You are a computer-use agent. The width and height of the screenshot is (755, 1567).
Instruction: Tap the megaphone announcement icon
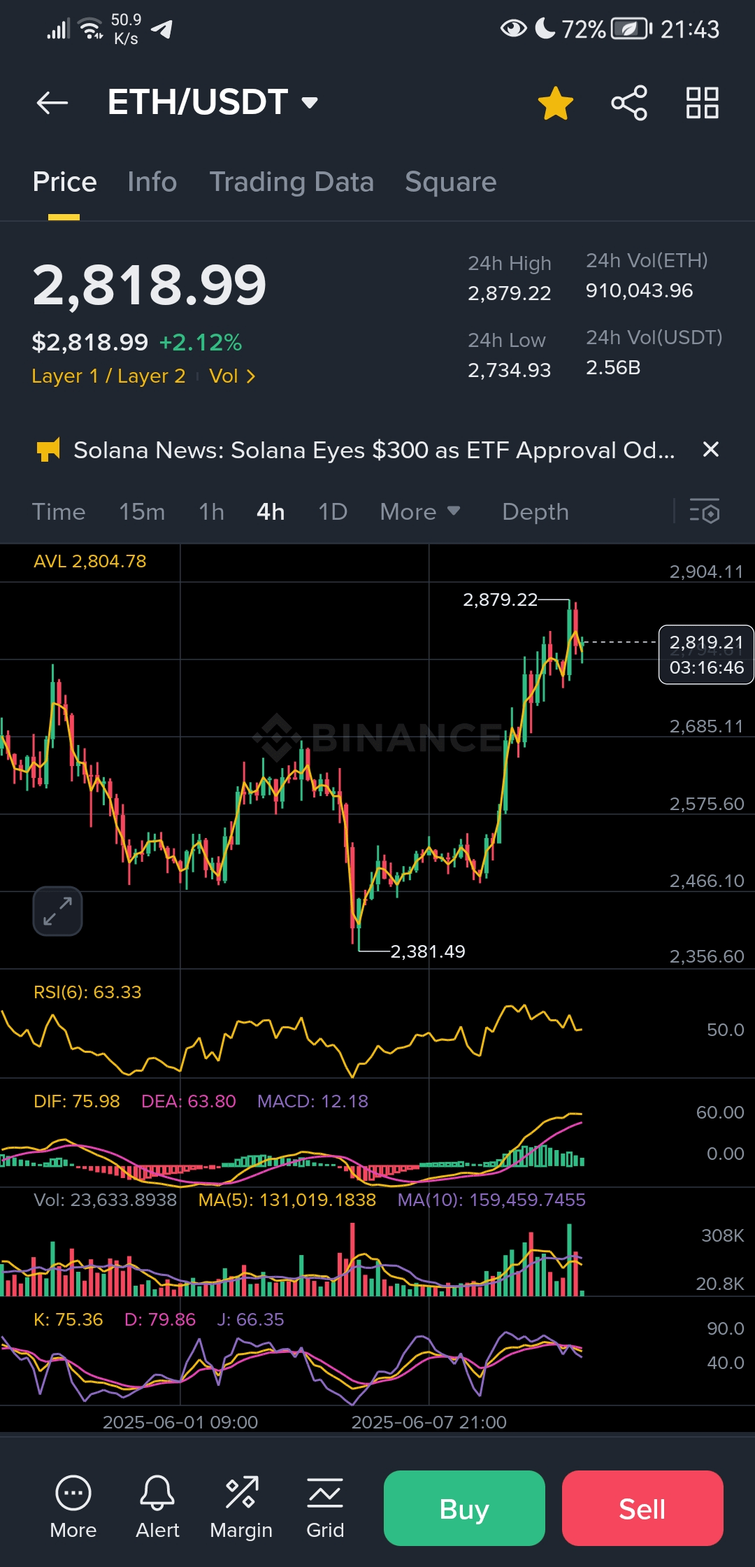[48, 450]
